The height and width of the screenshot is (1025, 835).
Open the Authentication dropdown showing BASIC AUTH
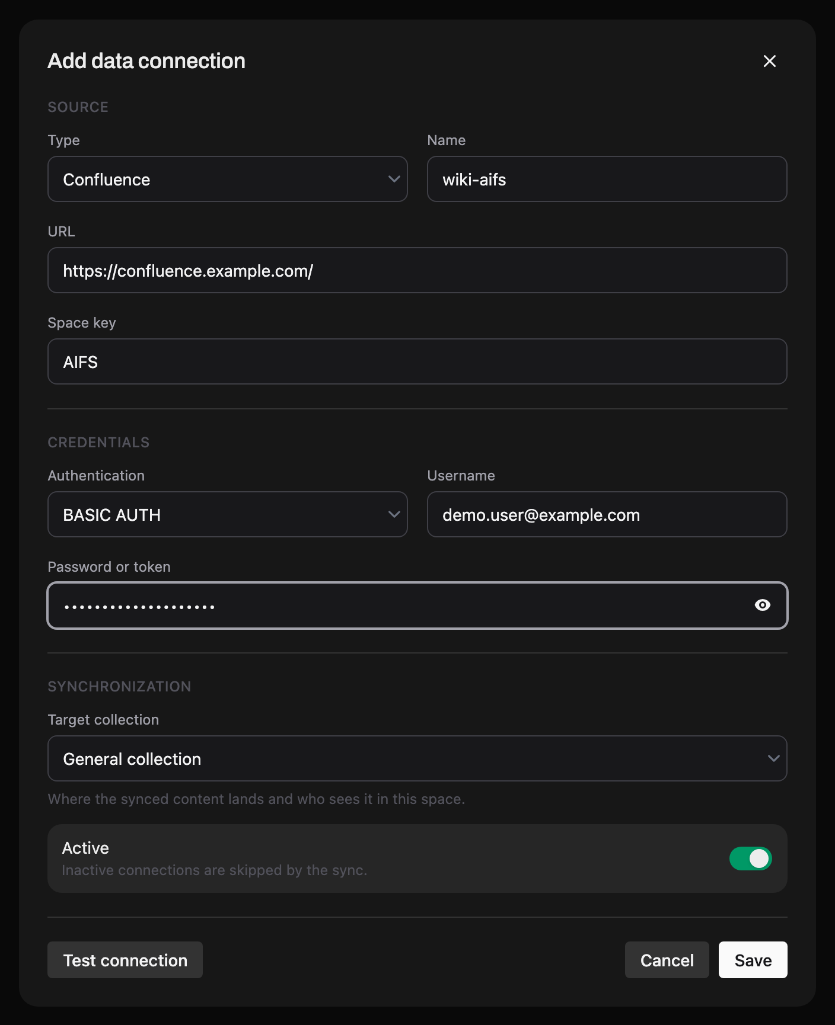click(x=228, y=514)
